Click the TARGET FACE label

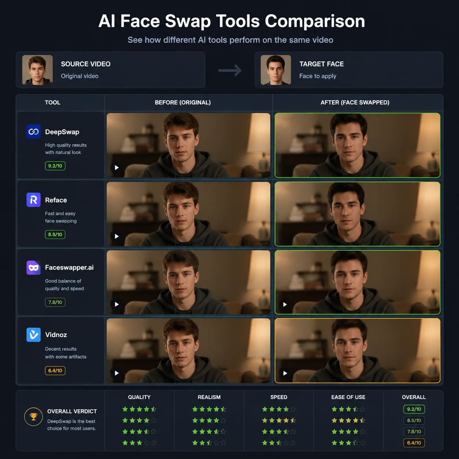321,64
